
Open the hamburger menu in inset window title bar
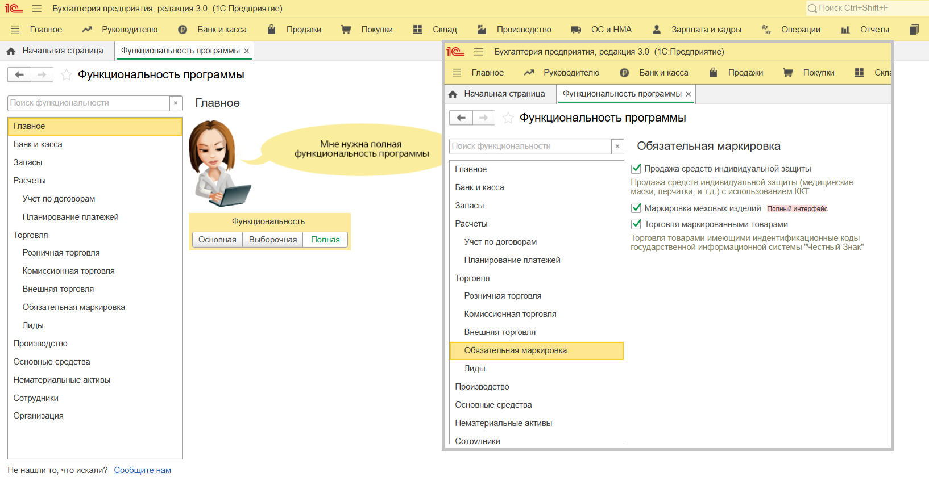[x=479, y=52]
